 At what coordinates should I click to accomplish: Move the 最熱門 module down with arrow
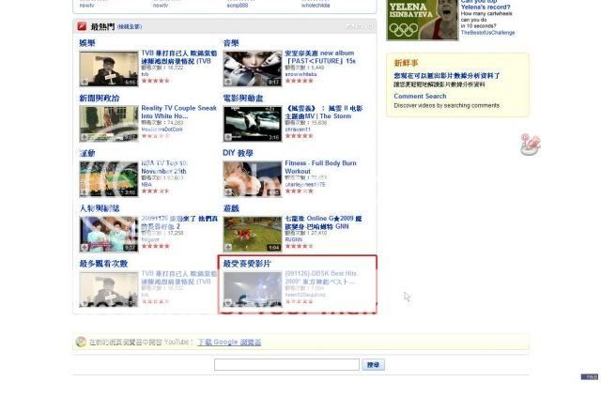359,26
